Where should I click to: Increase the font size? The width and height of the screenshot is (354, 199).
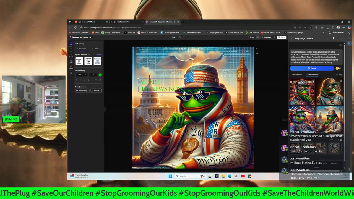[x=96, y=75]
